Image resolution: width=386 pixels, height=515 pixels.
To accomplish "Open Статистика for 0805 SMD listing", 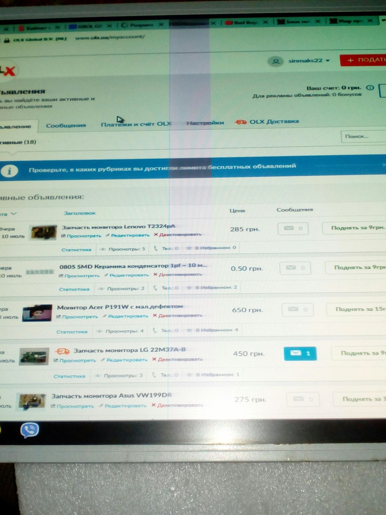I will click(x=74, y=289).
